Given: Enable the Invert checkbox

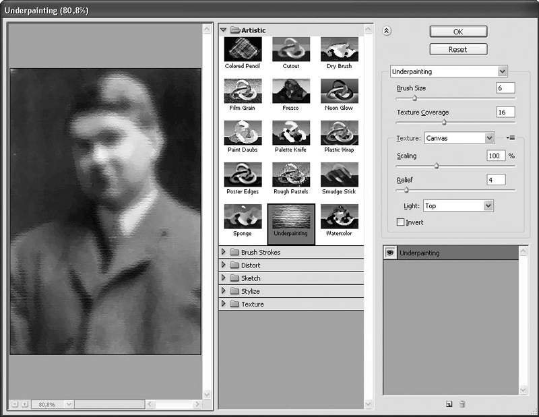Looking at the screenshot, I should pos(401,222).
